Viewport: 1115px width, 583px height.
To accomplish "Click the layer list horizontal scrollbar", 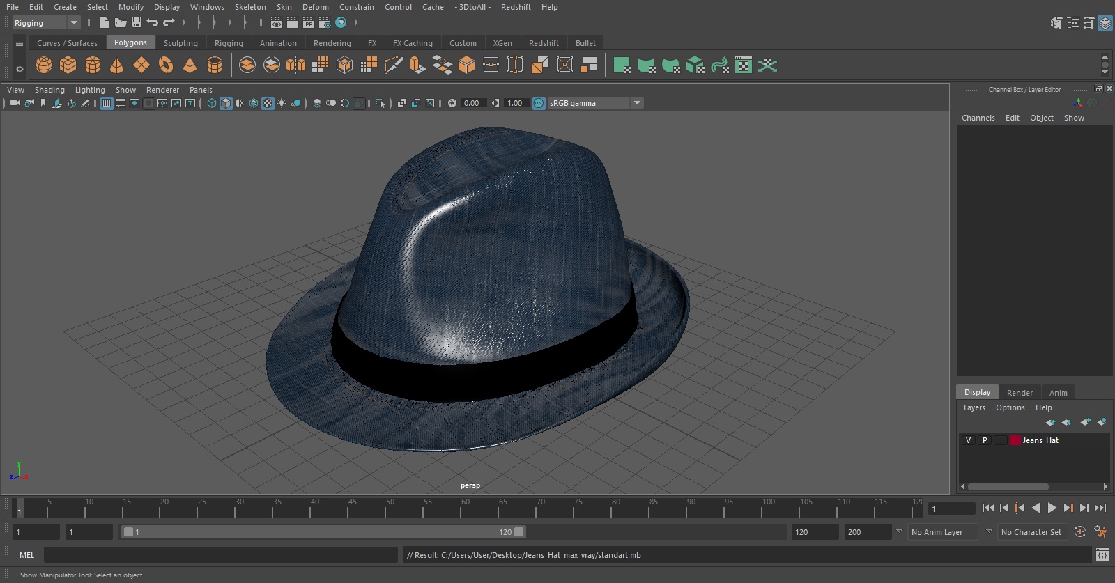I will click(x=1008, y=487).
